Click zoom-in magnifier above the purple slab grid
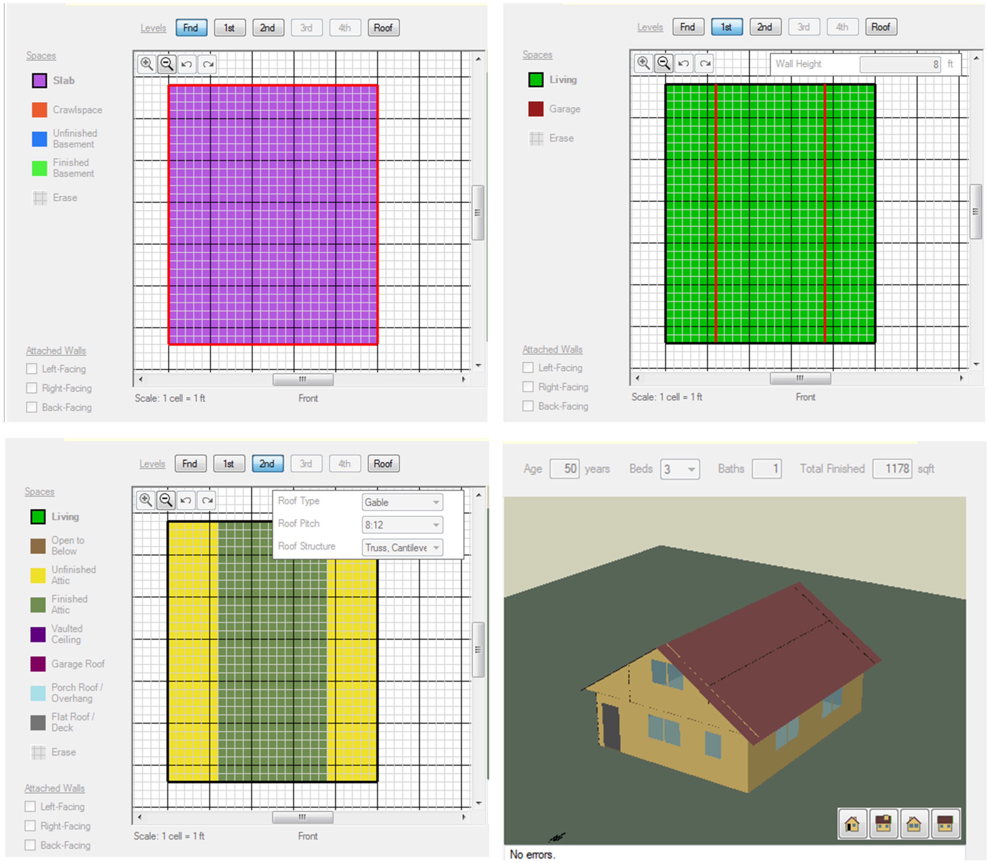This screenshot has width=987, height=863. pos(146,64)
